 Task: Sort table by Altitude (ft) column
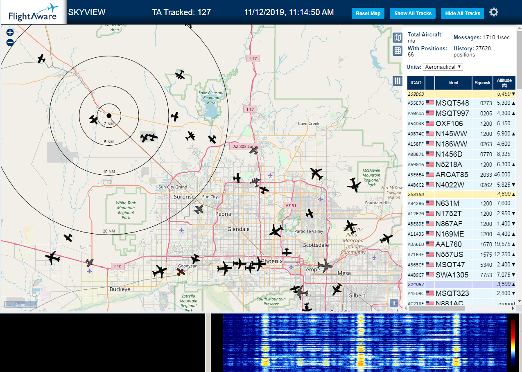coord(504,83)
